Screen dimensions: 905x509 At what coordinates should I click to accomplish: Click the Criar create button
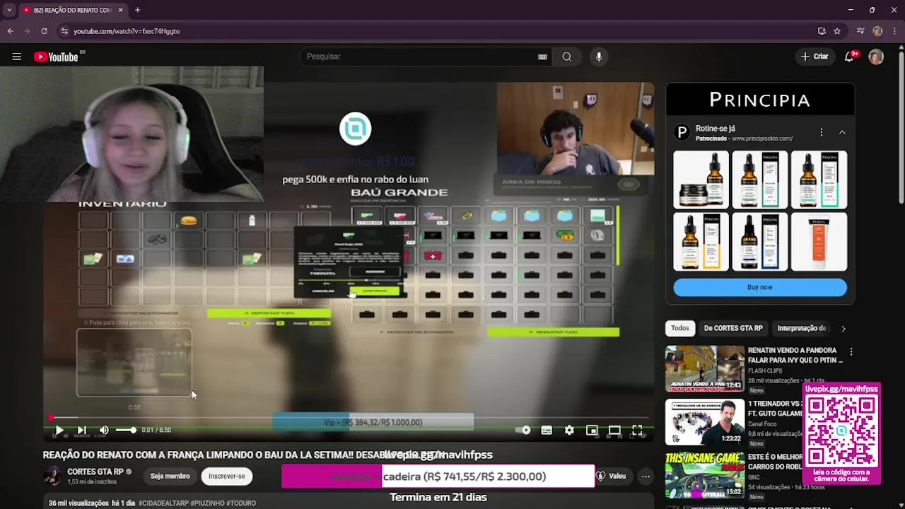[814, 57]
